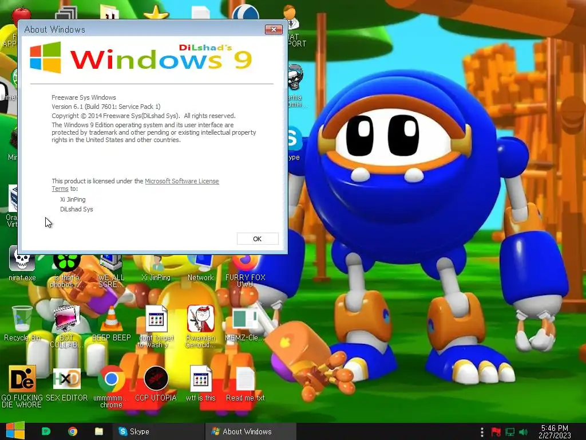Click the About Windows taskbar button

(251, 431)
